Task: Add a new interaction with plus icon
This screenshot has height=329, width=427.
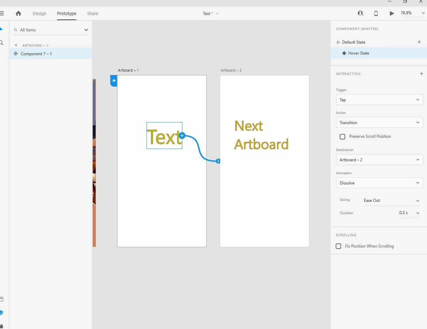Action: tap(422, 74)
